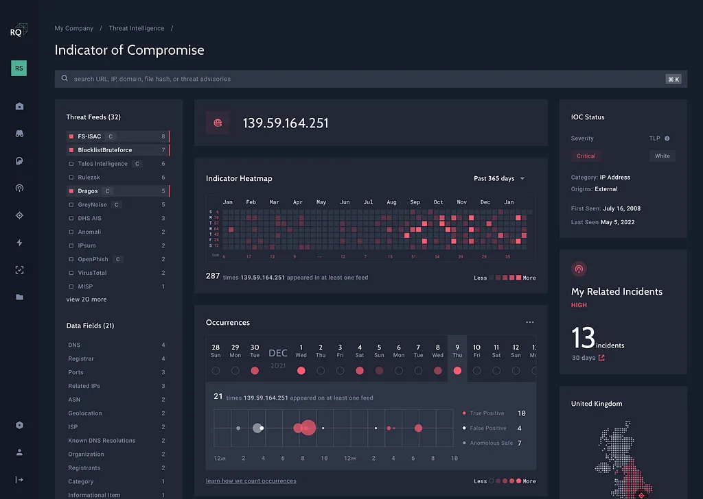The width and height of the screenshot is (703, 499).
Task: Open the sidebar user account icon
Action: pyautogui.click(x=19, y=452)
